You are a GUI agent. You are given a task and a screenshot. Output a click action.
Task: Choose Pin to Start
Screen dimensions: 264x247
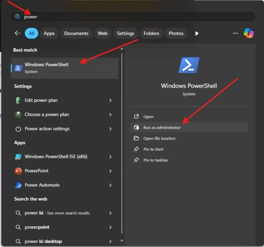click(x=189, y=149)
